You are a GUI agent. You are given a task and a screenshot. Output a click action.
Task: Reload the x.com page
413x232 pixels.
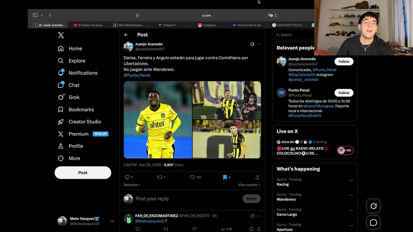point(276,15)
